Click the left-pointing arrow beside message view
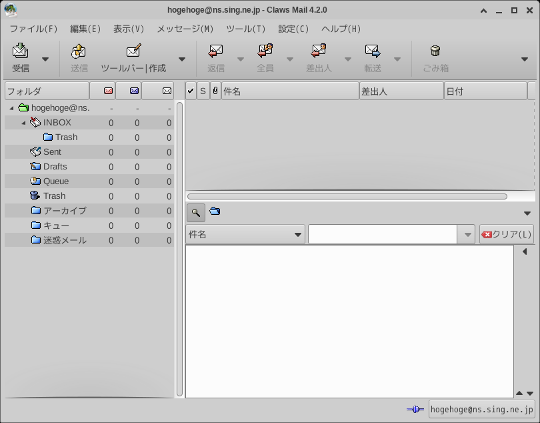 (x=525, y=252)
